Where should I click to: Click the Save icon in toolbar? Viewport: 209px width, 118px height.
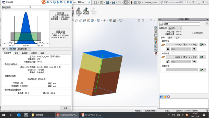click(x=107, y=2)
